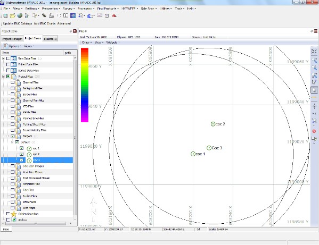Image resolution: width=319 pixels, height=245 pixels.
Task: Open the Utilities menu
Action: pyautogui.click(x=166, y=9)
